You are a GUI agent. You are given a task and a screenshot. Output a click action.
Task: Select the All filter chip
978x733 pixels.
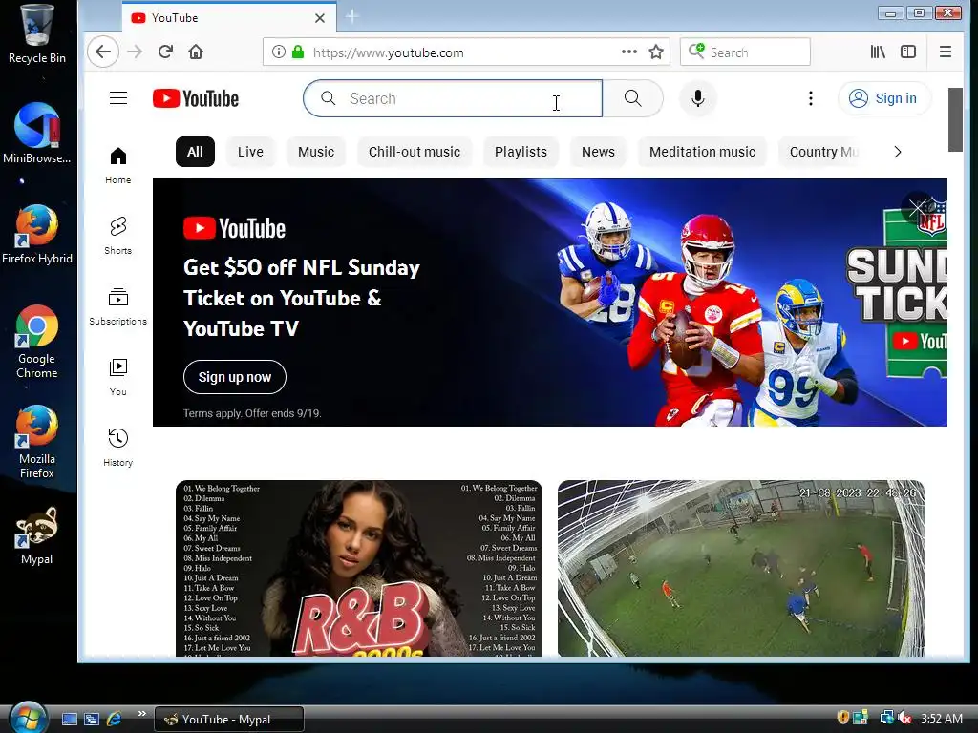[x=195, y=152]
